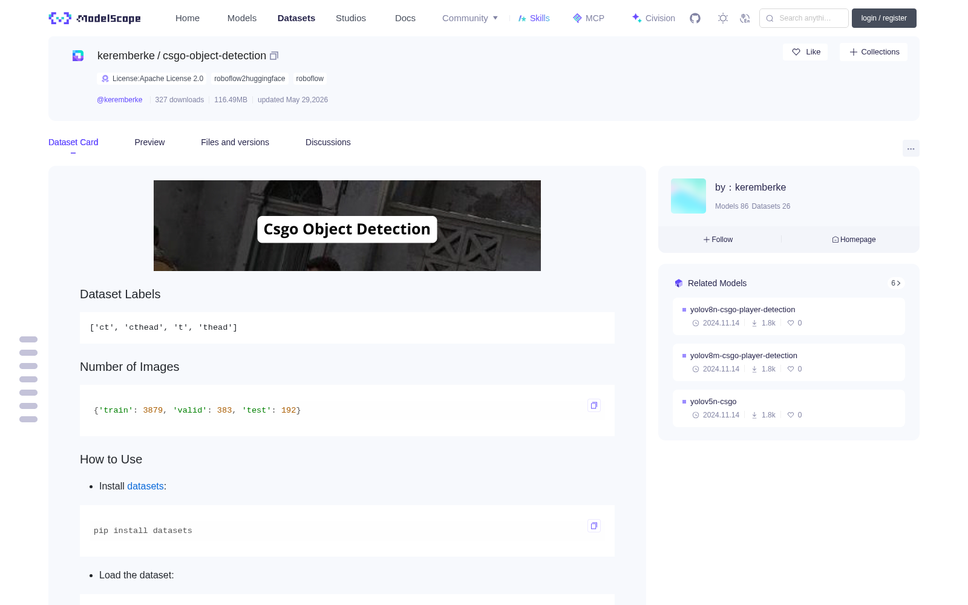
Task: Open the three-dots more options menu
Action: [x=911, y=149]
